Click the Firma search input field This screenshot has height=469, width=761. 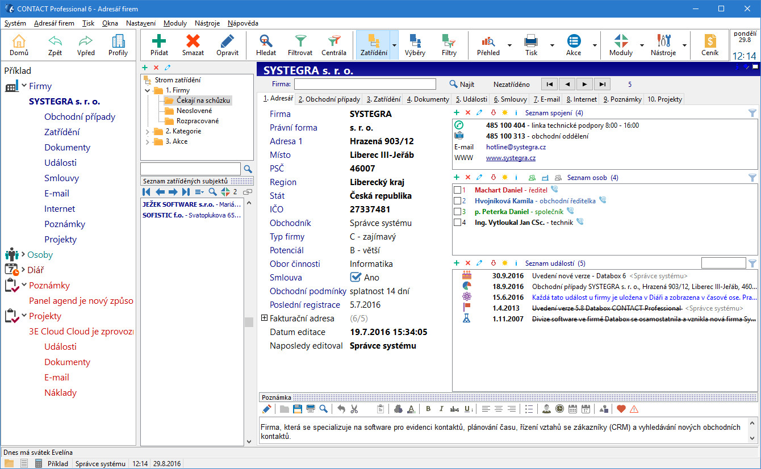365,84
